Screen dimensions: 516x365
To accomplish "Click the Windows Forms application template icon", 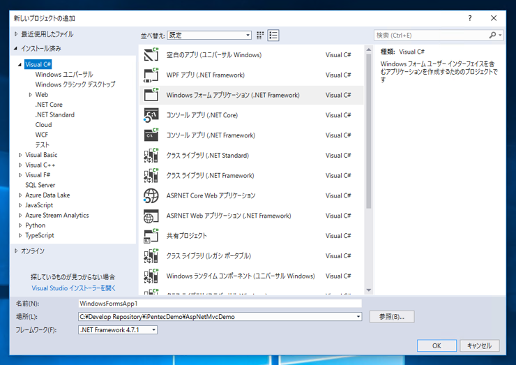I will click(151, 95).
